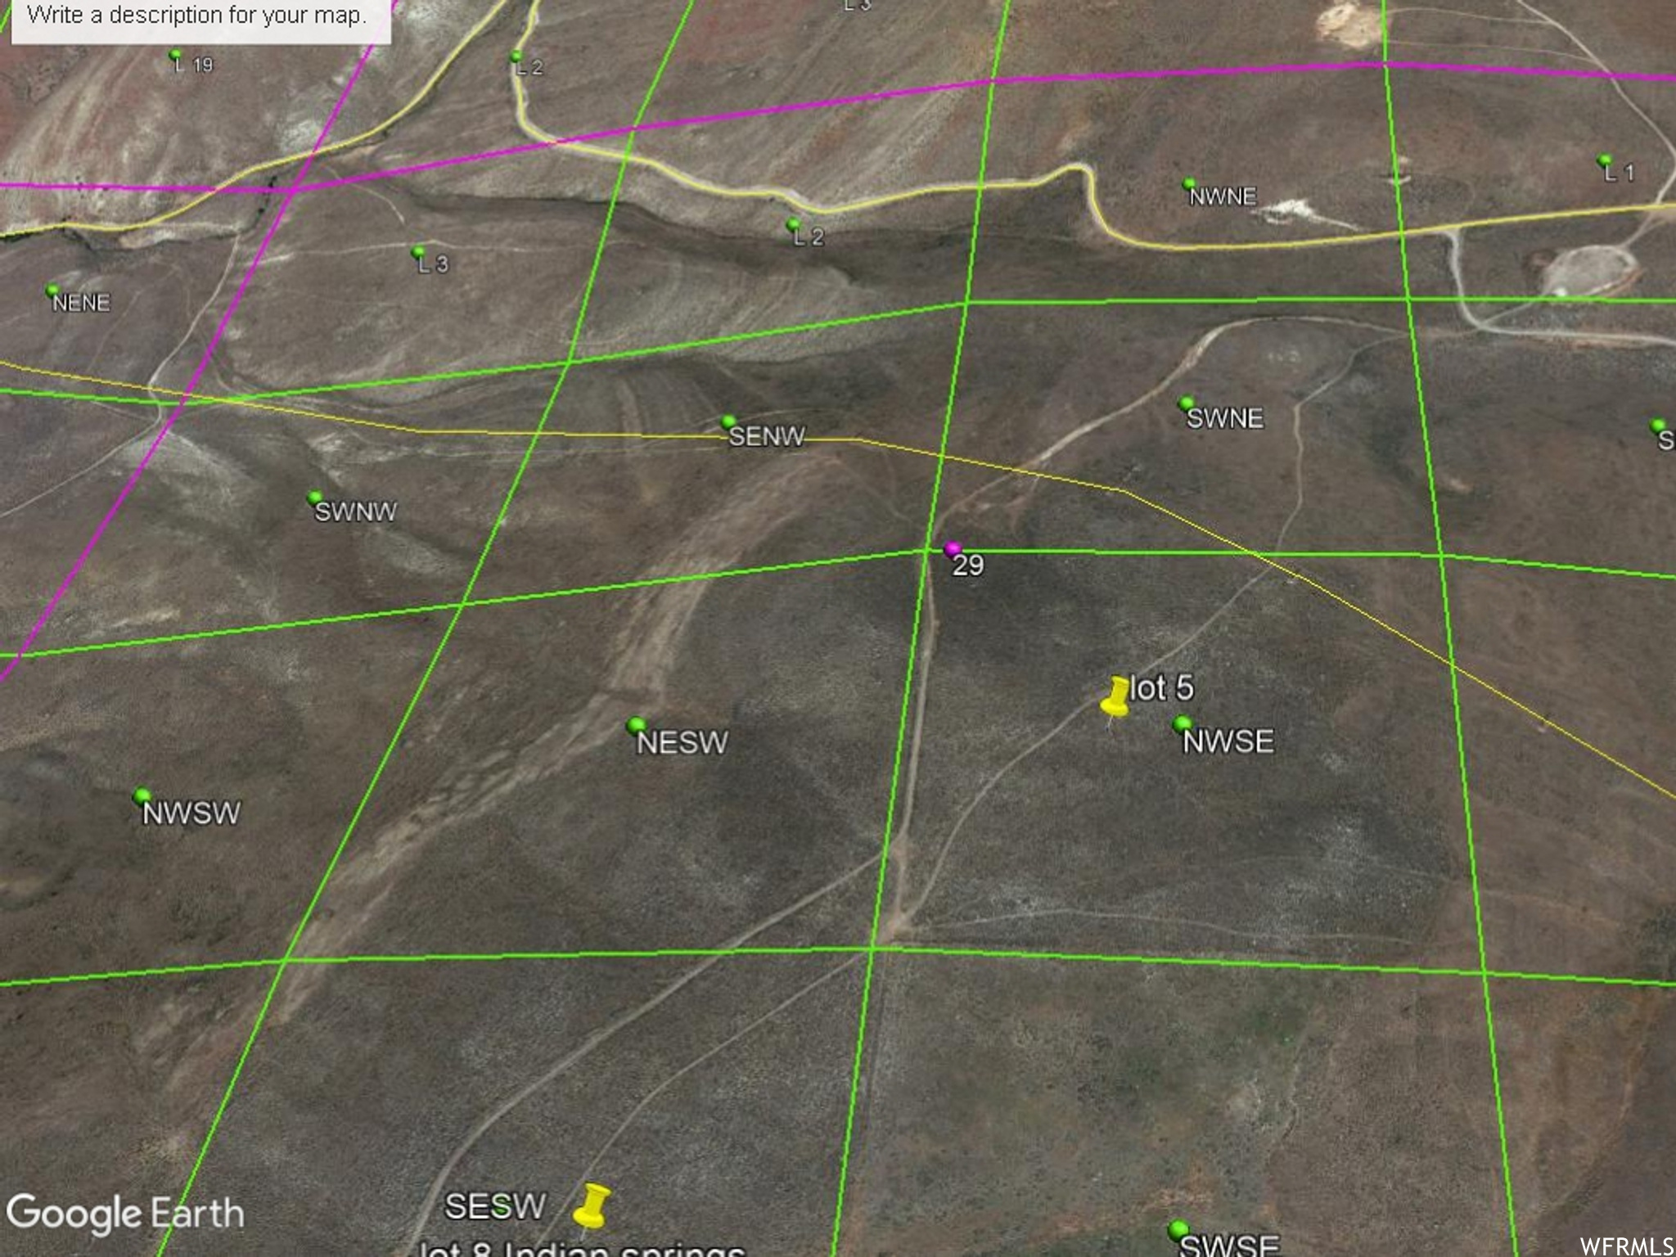This screenshot has height=1257, width=1676.
Task: Select the green NESW placemark dot
Action: pyautogui.click(x=636, y=725)
